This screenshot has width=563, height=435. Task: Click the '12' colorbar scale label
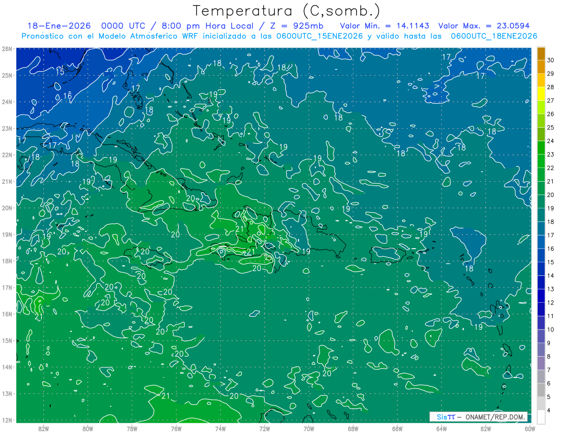[551, 303]
